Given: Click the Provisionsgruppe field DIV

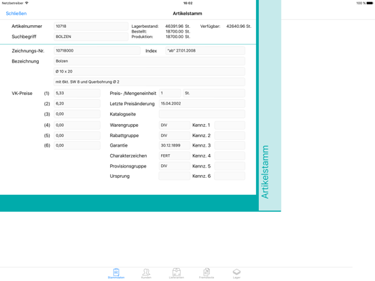Looking at the screenshot, I should pos(175,166).
